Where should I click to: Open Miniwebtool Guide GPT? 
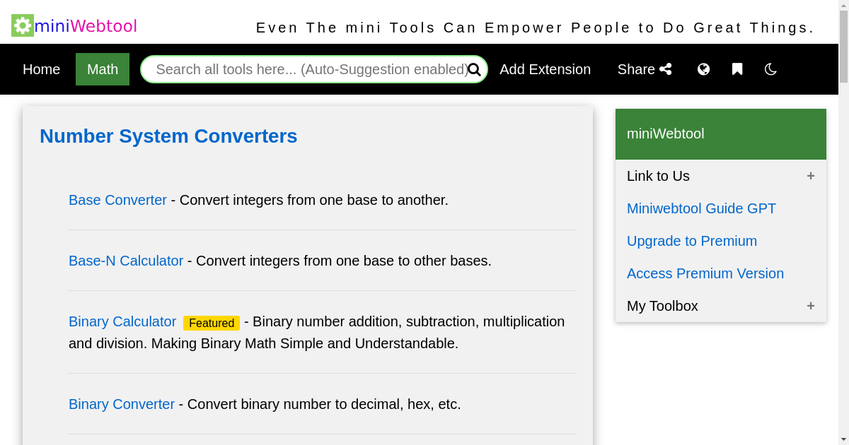pyautogui.click(x=701, y=208)
